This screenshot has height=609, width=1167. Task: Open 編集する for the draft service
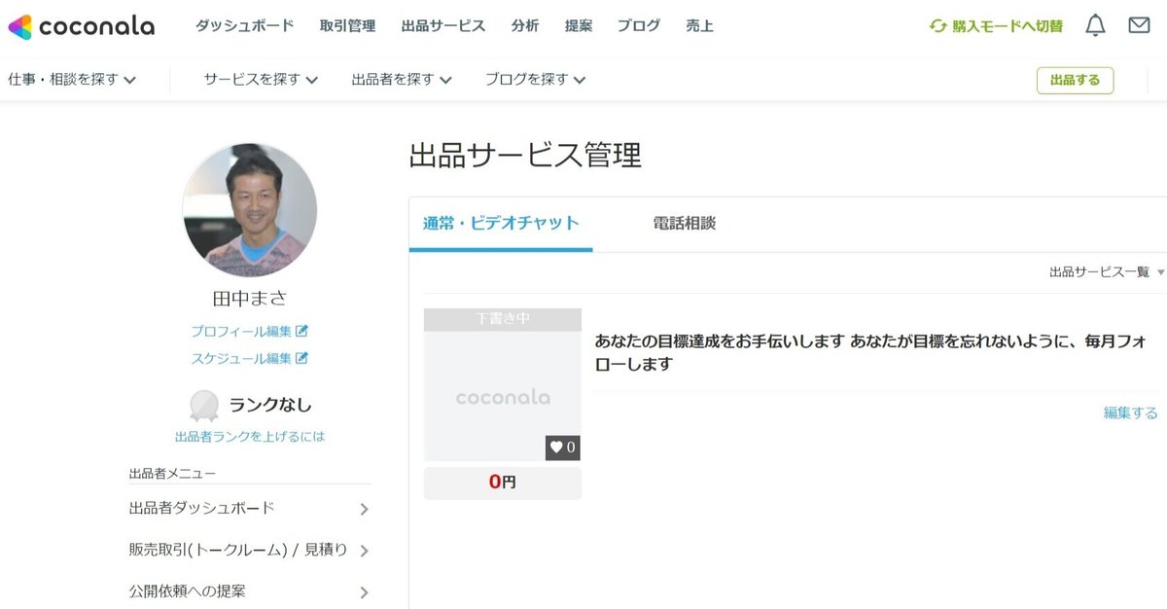tap(1129, 412)
